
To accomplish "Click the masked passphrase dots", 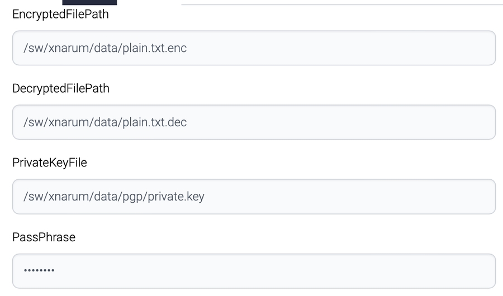I will [x=39, y=271].
